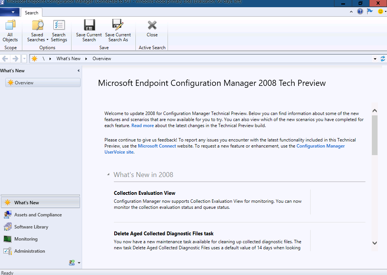387x275 pixels.
Task: Open the smiley feedback dropdown arrow
Action: [385, 12]
